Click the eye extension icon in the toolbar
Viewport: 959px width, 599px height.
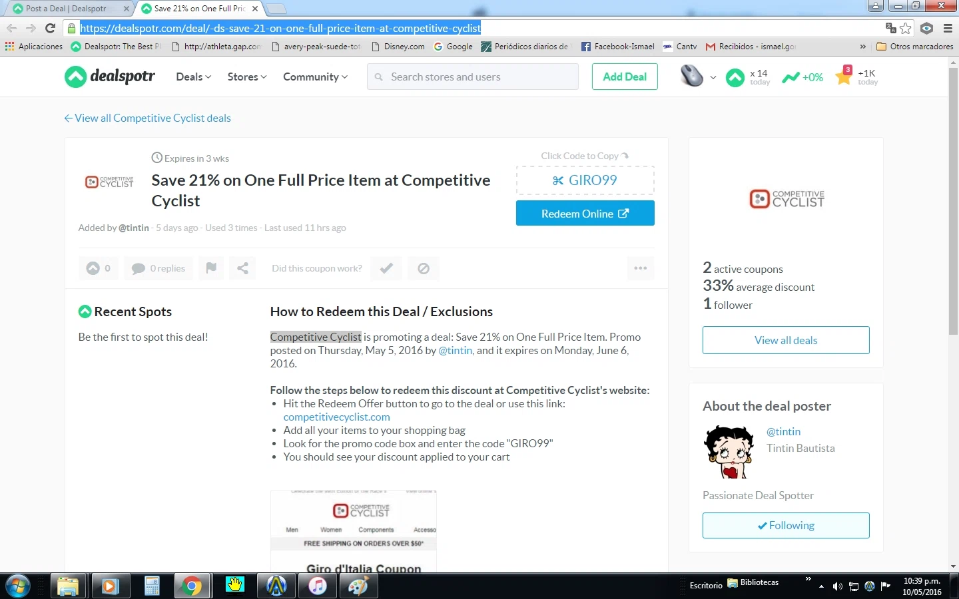coord(926,28)
